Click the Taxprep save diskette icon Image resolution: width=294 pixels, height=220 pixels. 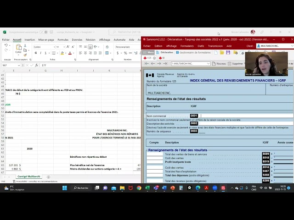[228, 53]
